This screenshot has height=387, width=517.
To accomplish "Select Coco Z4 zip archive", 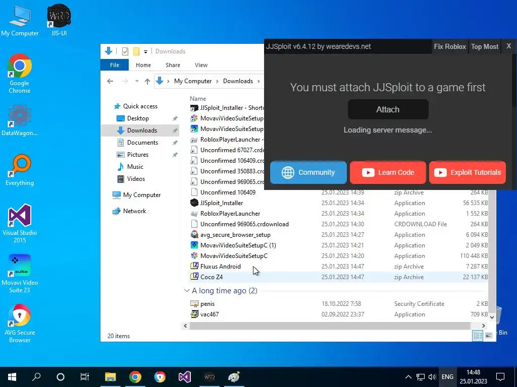I will (x=339, y=277).
